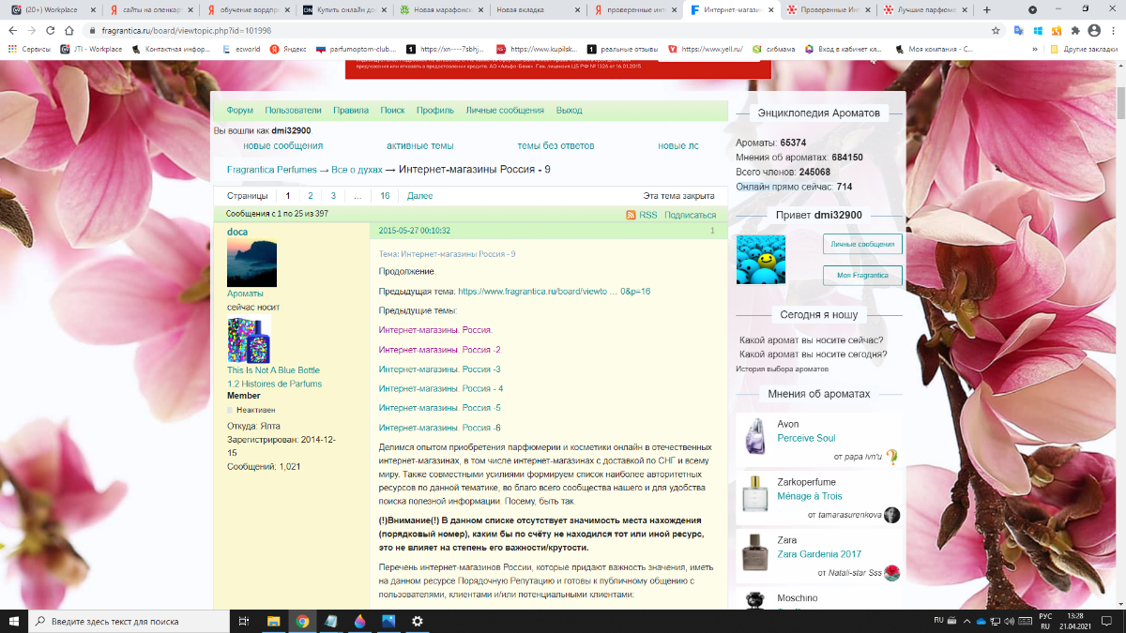Image resolution: width=1126 pixels, height=633 pixels.
Task: Click the orange RSS feed icon
Action: [x=631, y=216]
